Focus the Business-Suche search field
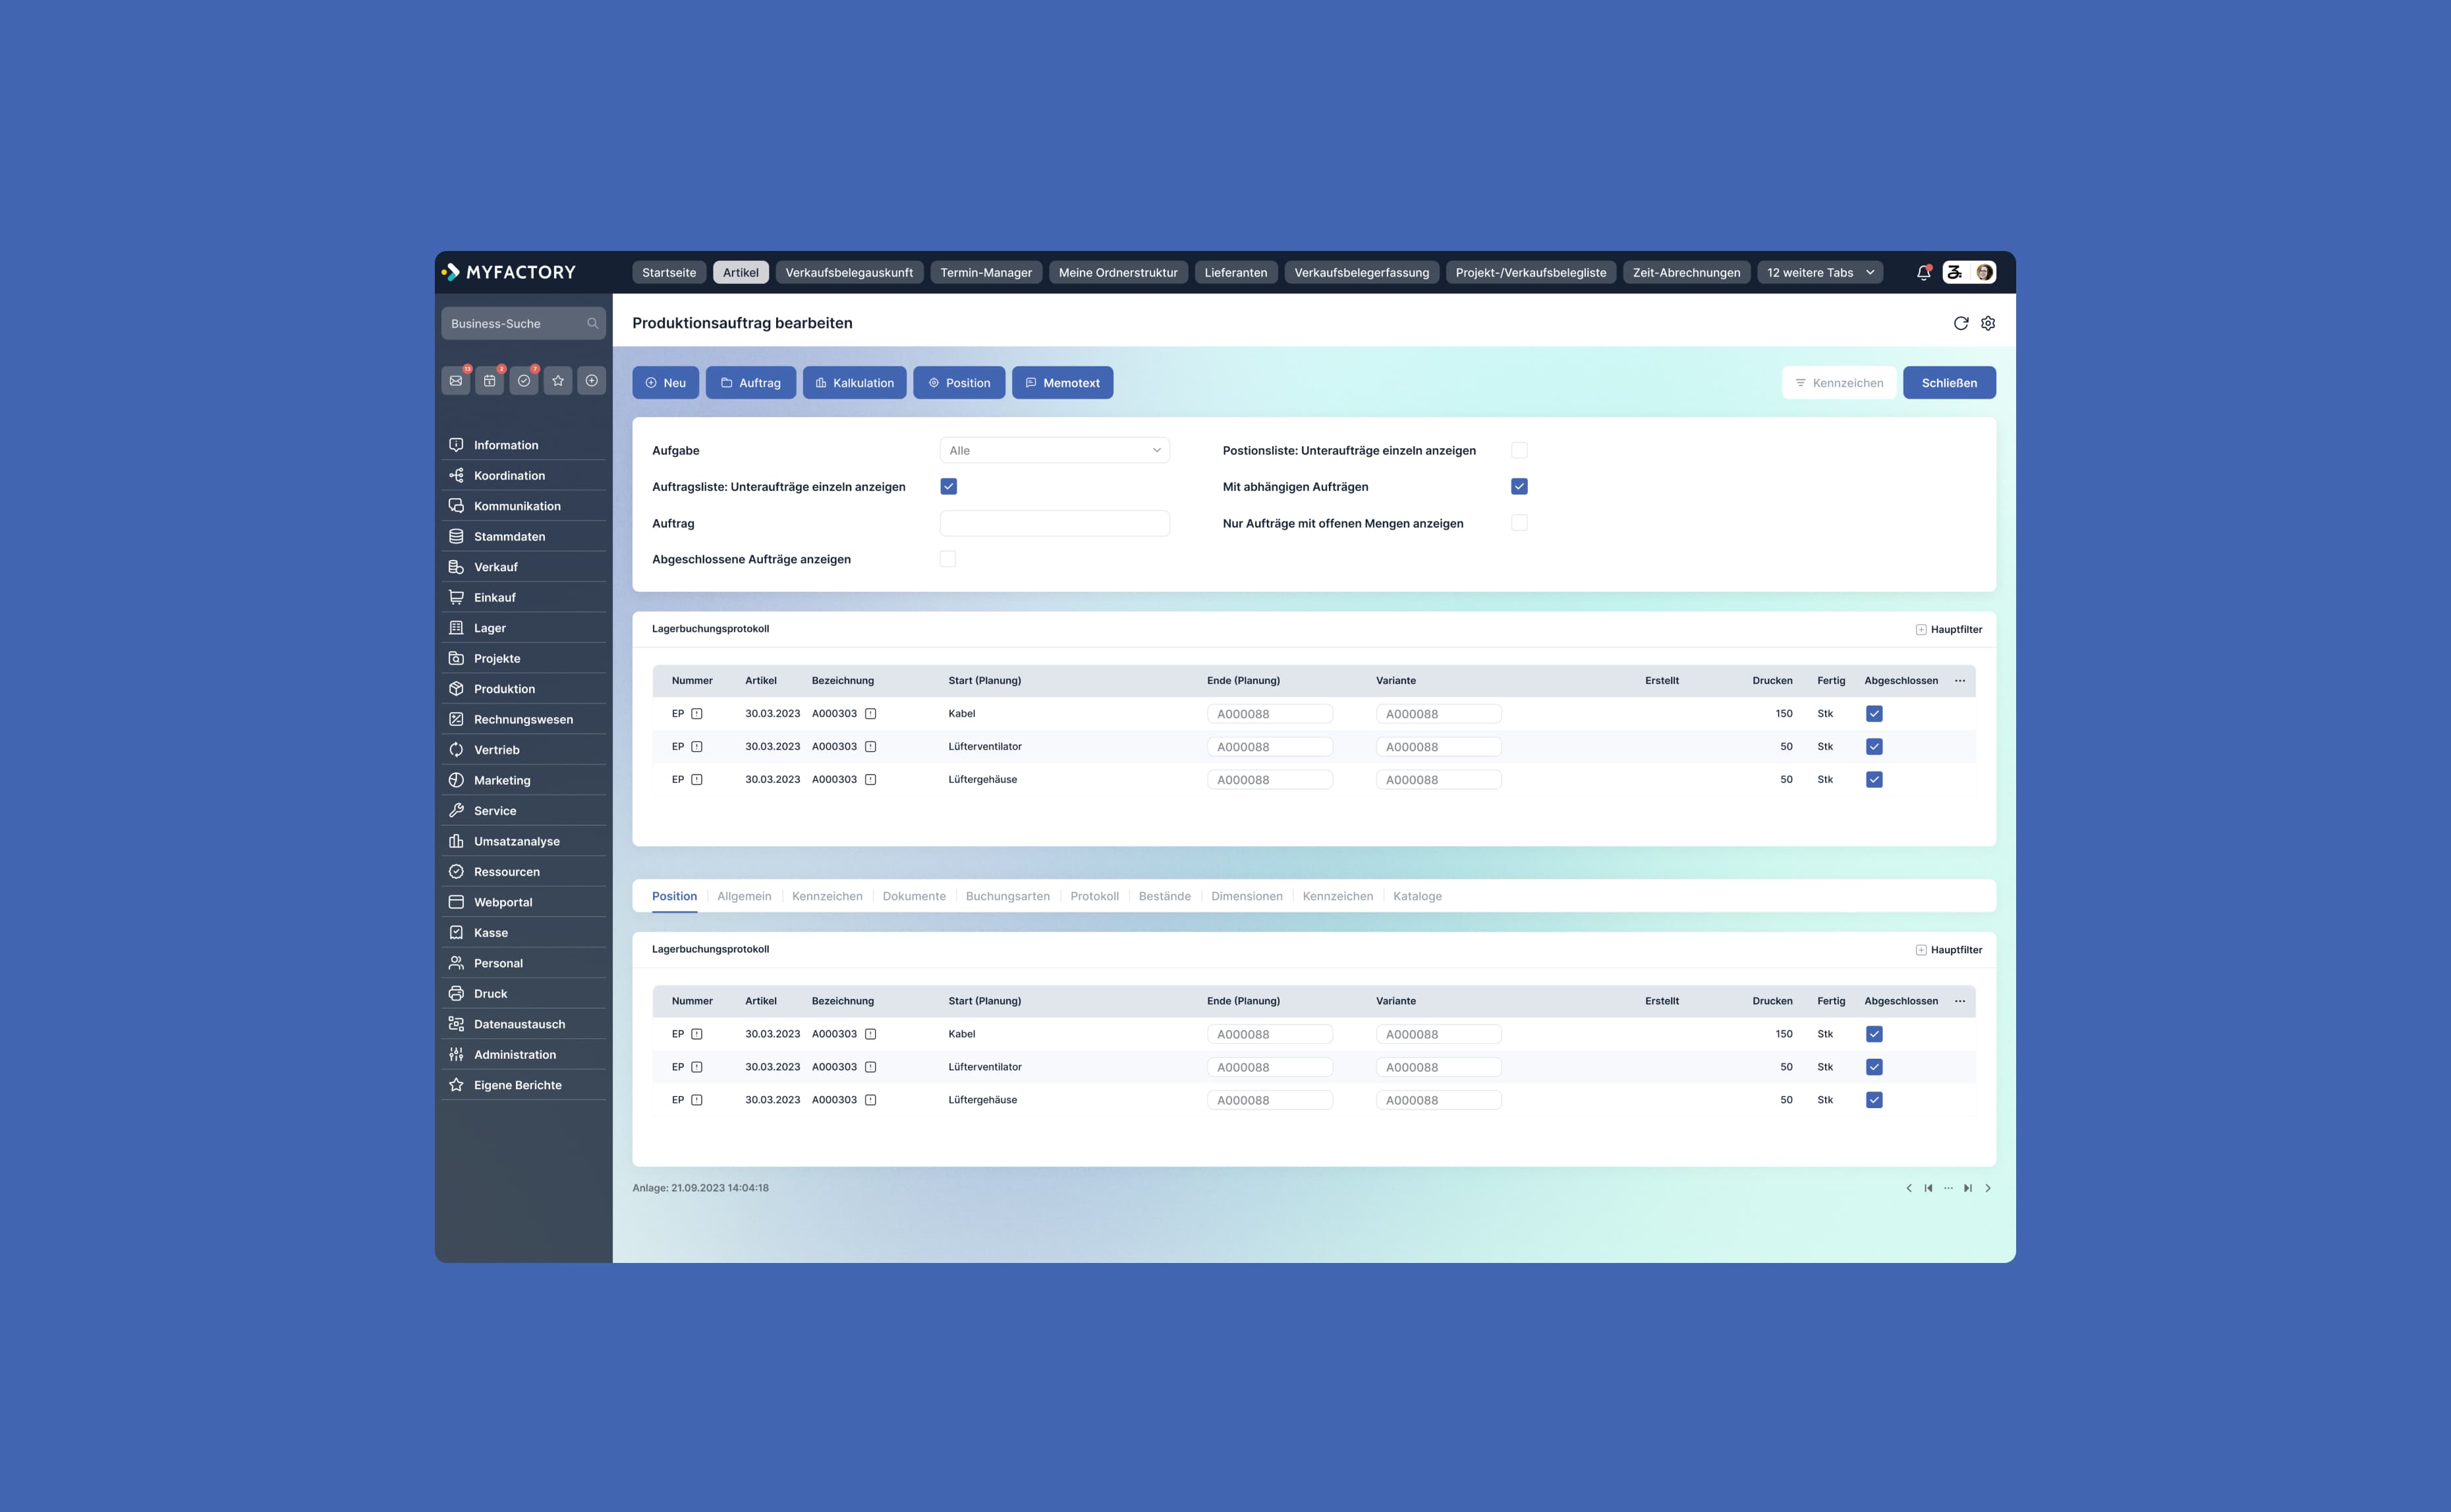Viewport: 2451px width, 1512px height. point(524,323)
